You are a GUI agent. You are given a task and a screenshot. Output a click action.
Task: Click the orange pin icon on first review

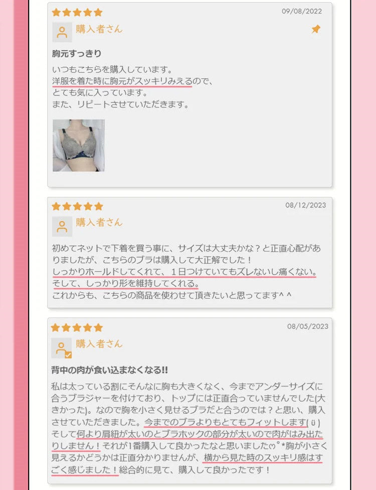click(x=316, y=29)
